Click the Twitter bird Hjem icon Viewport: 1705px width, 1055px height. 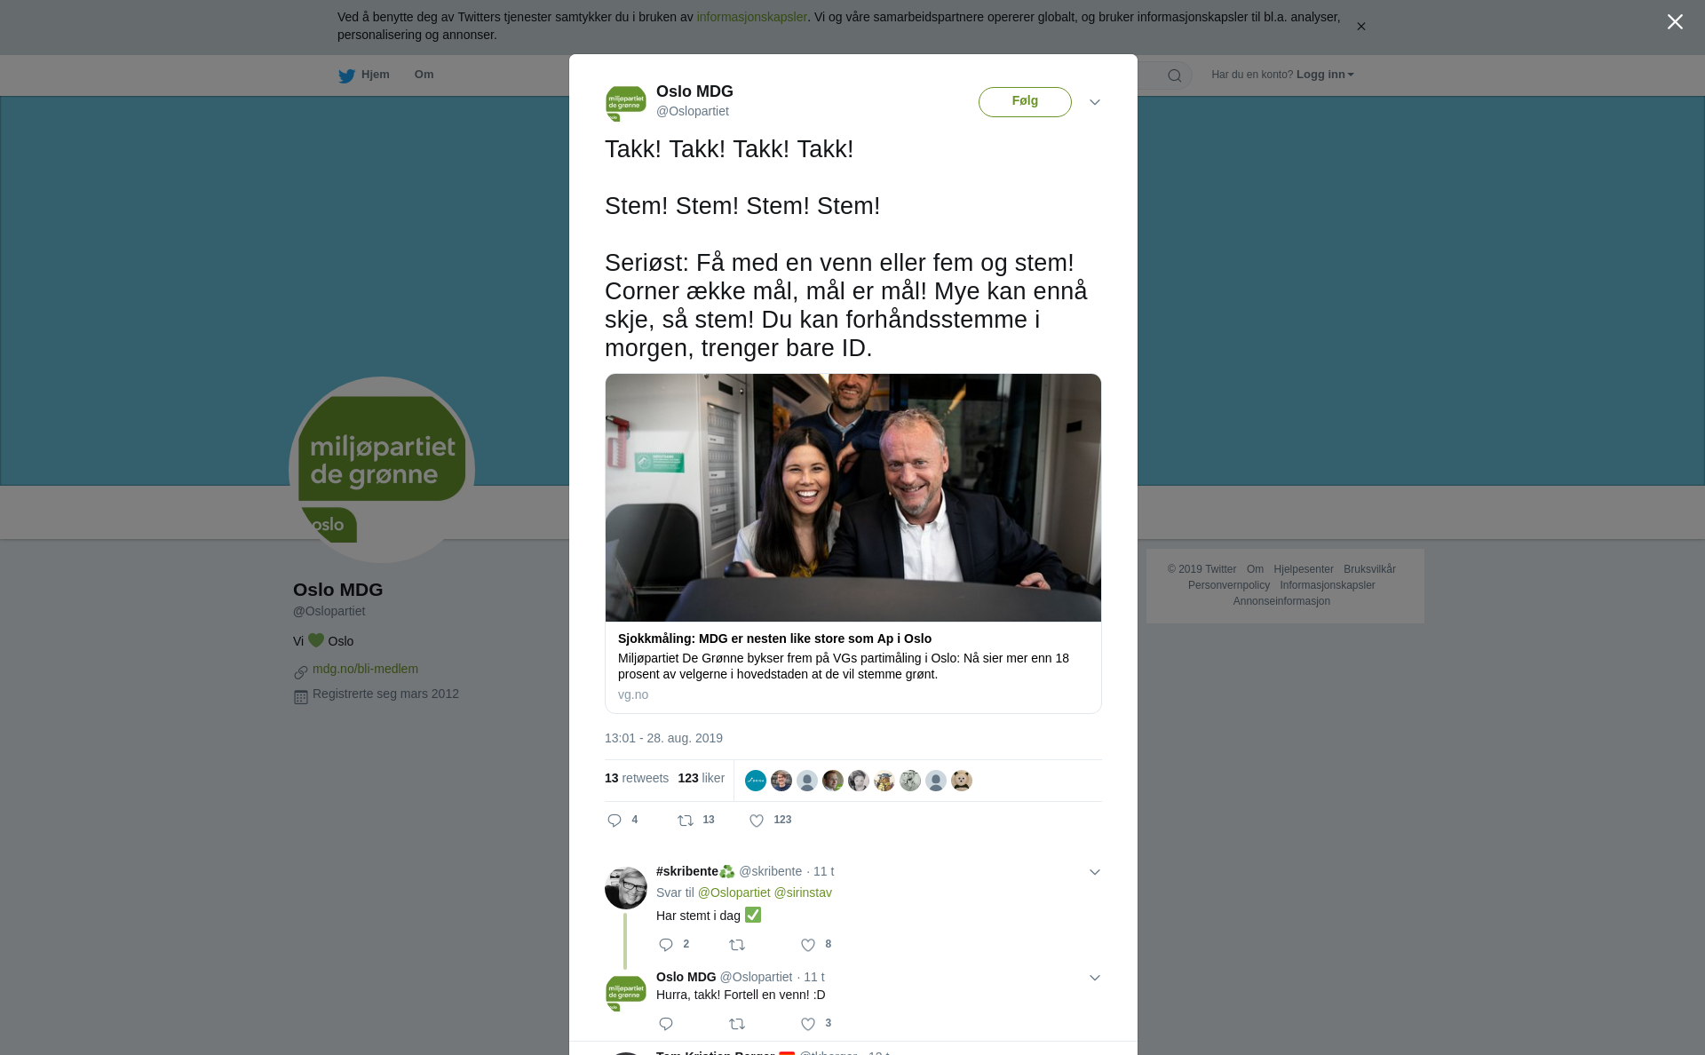tap(346, 75)
